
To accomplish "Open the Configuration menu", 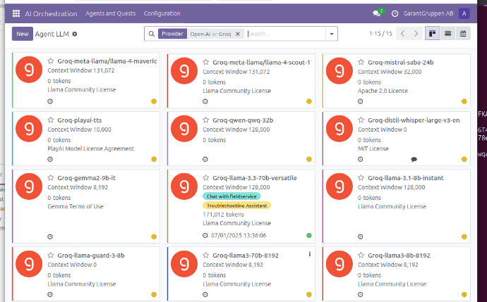I will tap(162, 13).
